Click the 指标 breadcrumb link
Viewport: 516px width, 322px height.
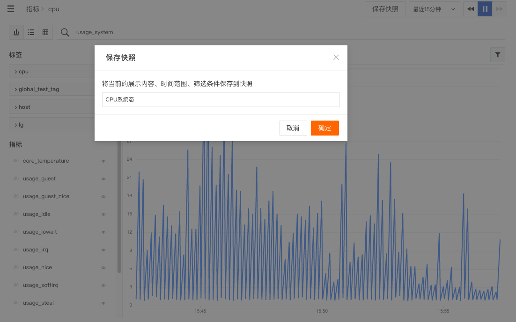pyautogui.click(x=33, y=9)
